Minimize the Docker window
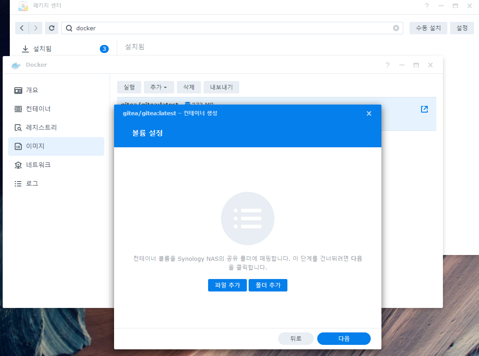Viewport: 479px width, 356px height. pos(402,65)
